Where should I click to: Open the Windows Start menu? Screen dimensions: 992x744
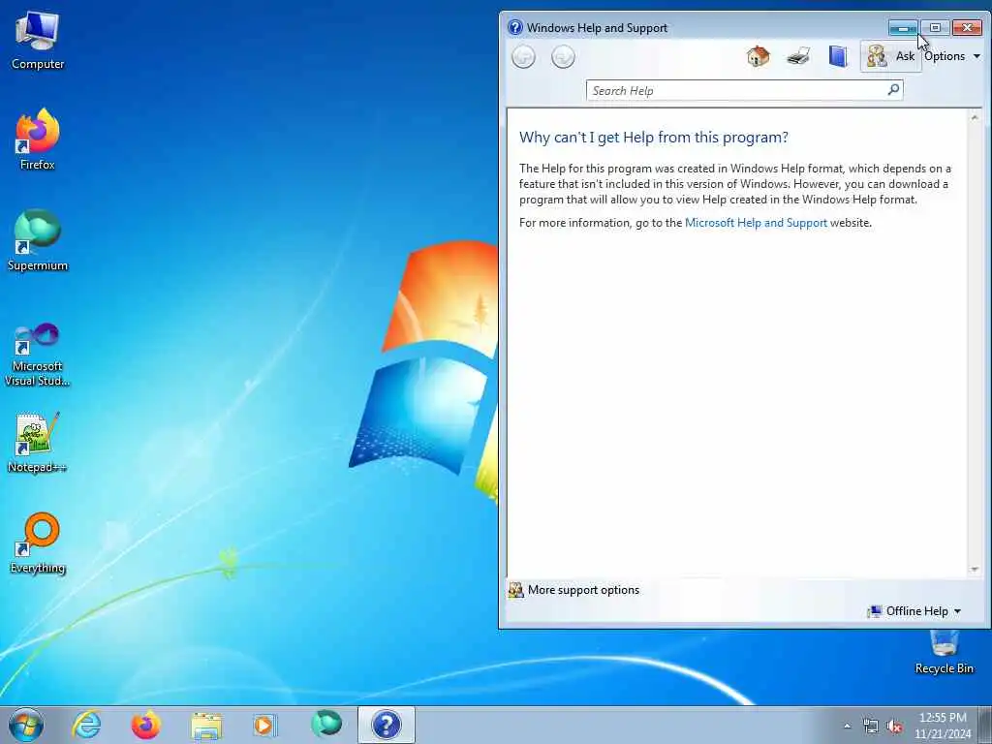click(x=26, y=725)
